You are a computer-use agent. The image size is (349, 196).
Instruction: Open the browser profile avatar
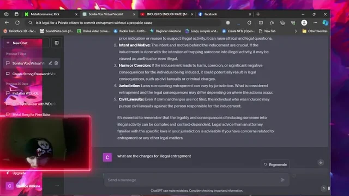(304, 23)
